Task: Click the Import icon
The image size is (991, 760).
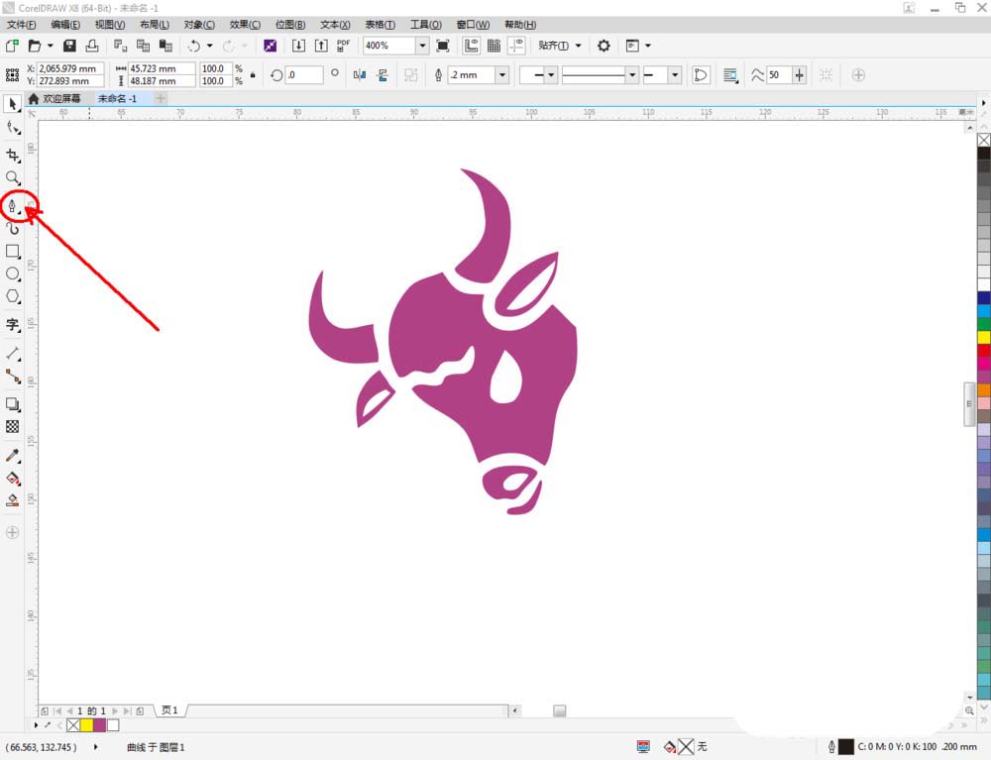Action: pyautogui.click(x=298, y=46)
